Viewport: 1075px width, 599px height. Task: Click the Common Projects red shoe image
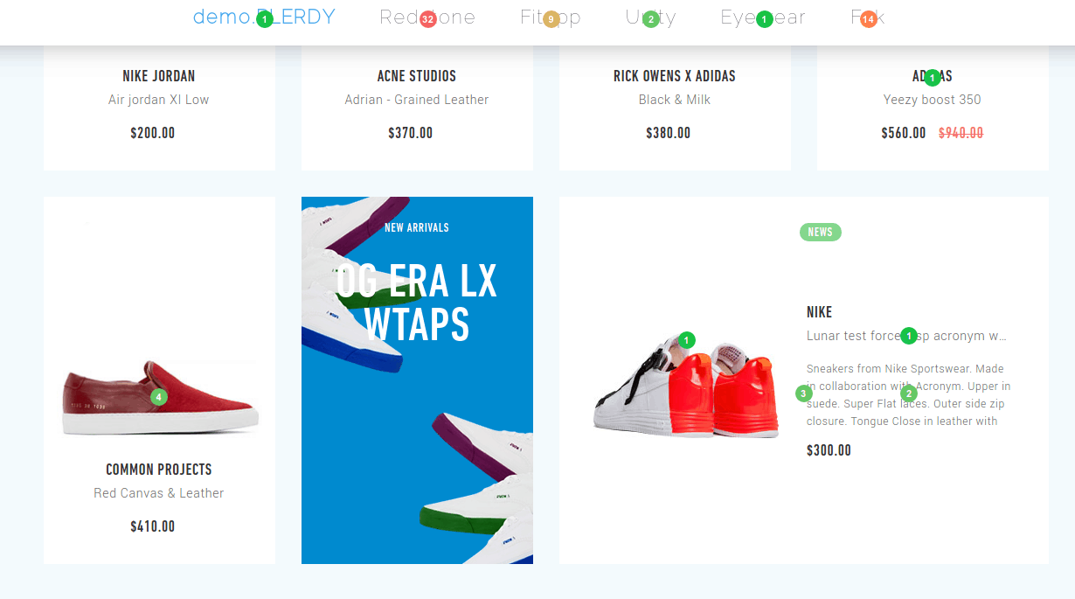159,398
